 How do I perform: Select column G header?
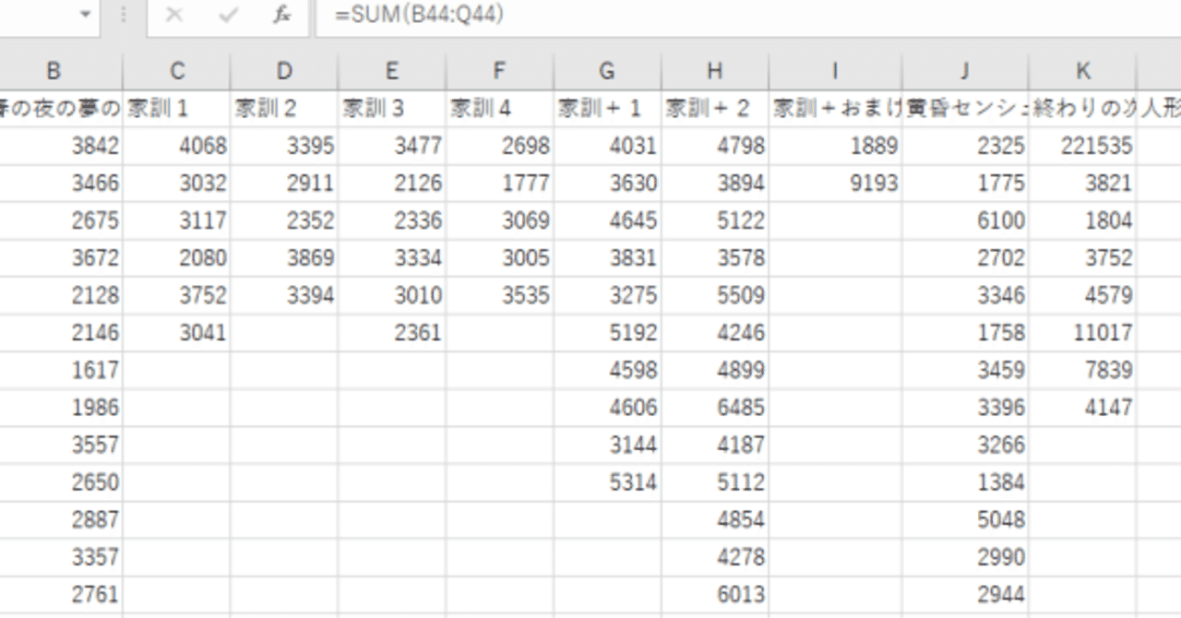click(607, 71)
